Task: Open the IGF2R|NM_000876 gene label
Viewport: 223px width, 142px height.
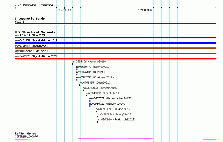Action: (26, 136)
